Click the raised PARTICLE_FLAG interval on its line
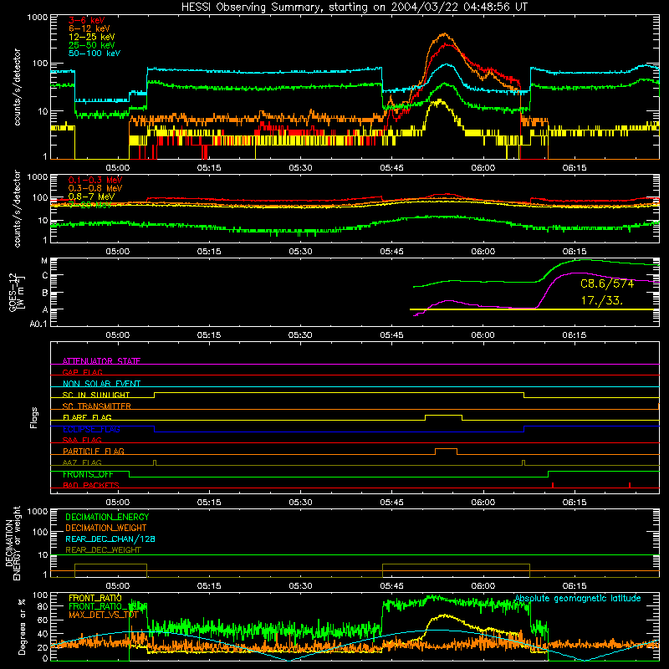Screen dimensions: 669x669 pos(446,449)
